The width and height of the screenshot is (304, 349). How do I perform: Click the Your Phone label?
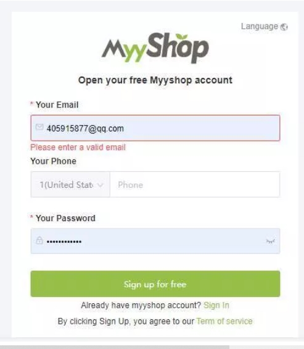(53, 161)
